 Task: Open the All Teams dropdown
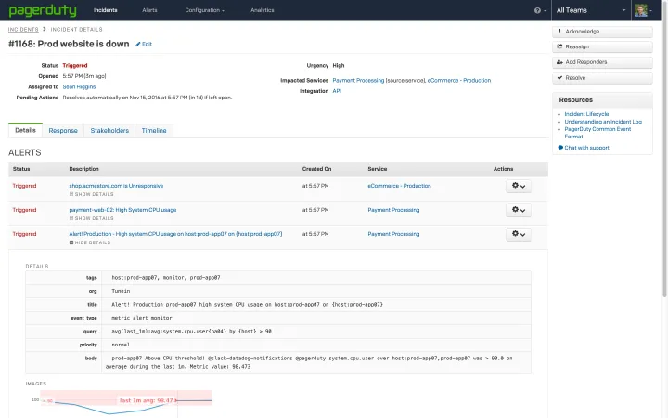(x=591, y=10)
